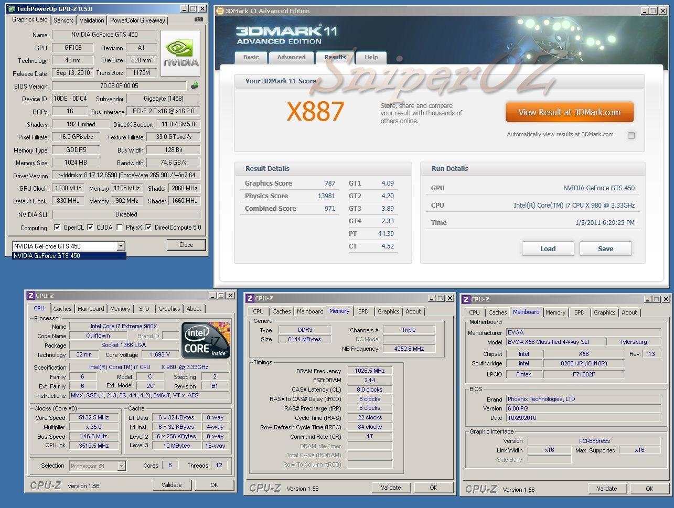Click the NB Frequency value 4252.8 MHz
Image resolution: width=674 pixels, height=508 pixels.
pos(409,349)
